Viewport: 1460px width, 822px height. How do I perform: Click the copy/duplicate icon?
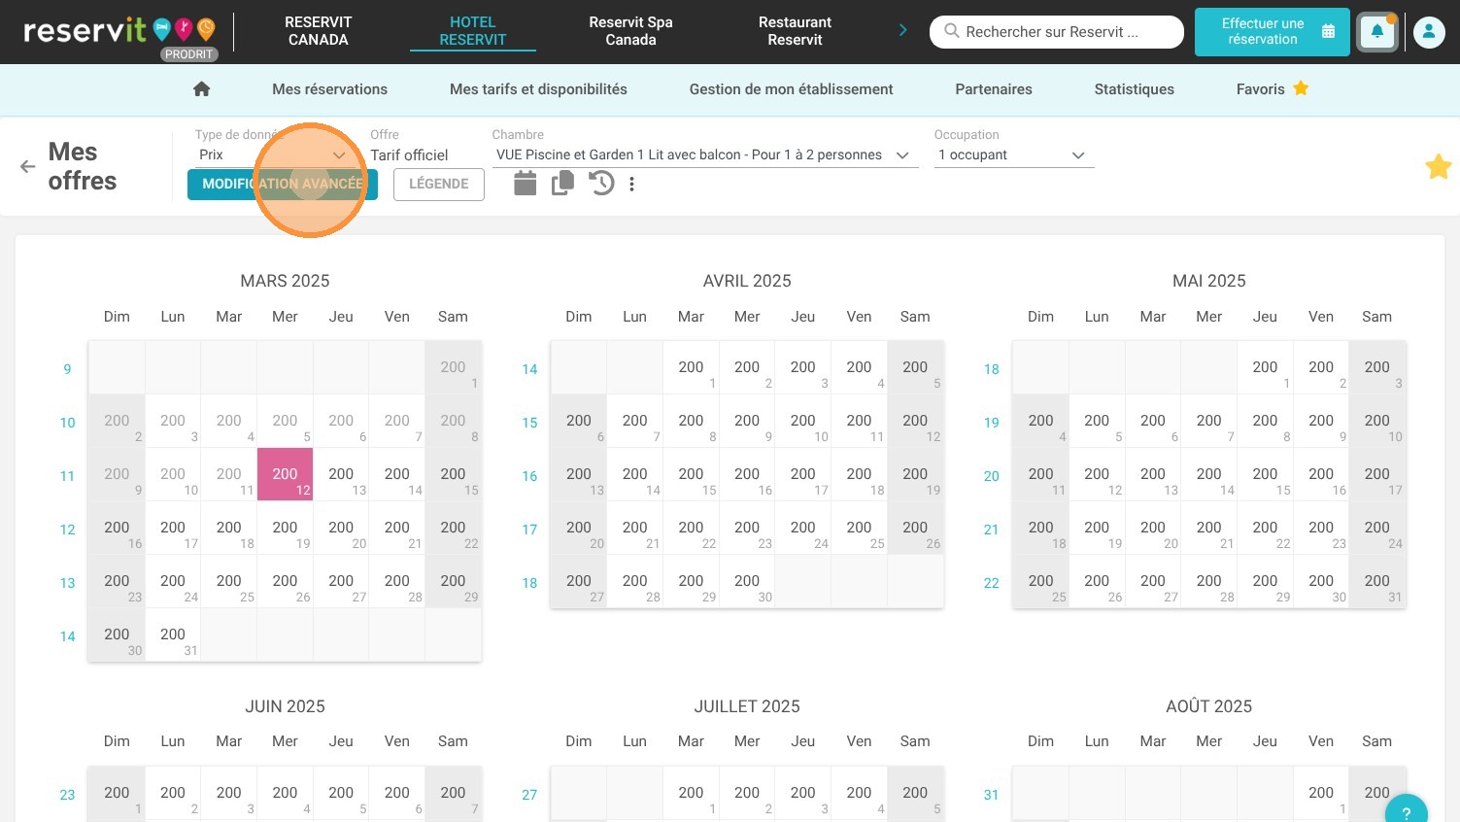562,183
